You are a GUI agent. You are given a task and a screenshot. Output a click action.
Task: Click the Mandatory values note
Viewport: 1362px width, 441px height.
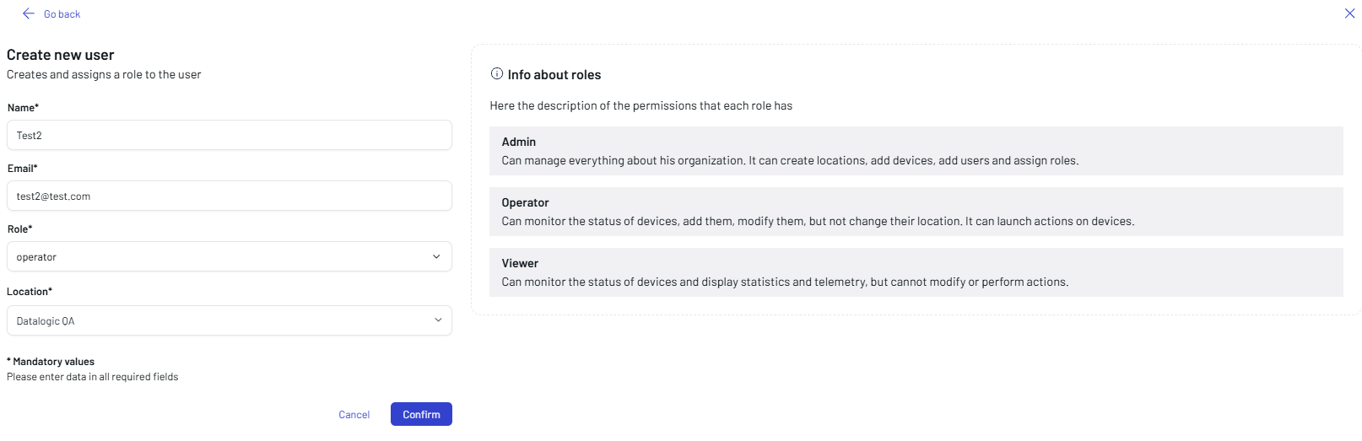[53, 362]
